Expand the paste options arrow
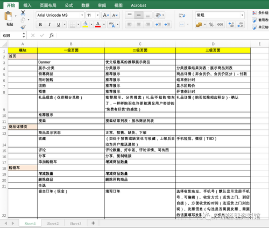 point(16,16)
